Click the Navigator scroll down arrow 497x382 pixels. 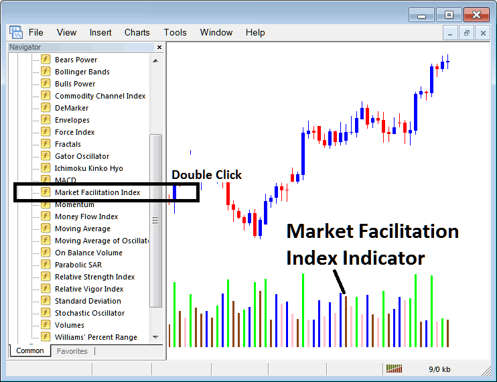(155, 337)
